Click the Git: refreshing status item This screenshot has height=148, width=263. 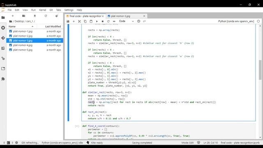click(x=30, y=143)
